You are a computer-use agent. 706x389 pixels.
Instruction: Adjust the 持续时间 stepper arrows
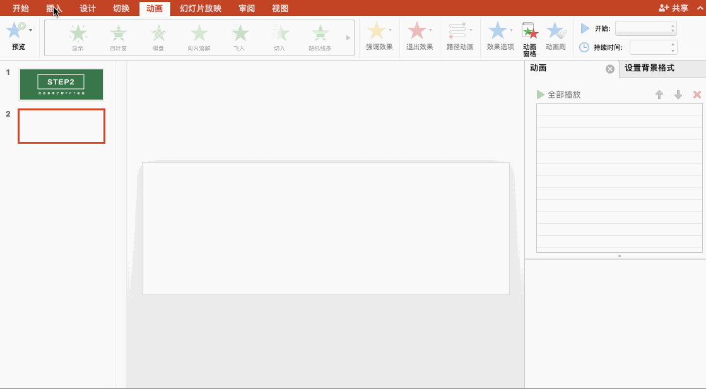click(x=673, y=47)
